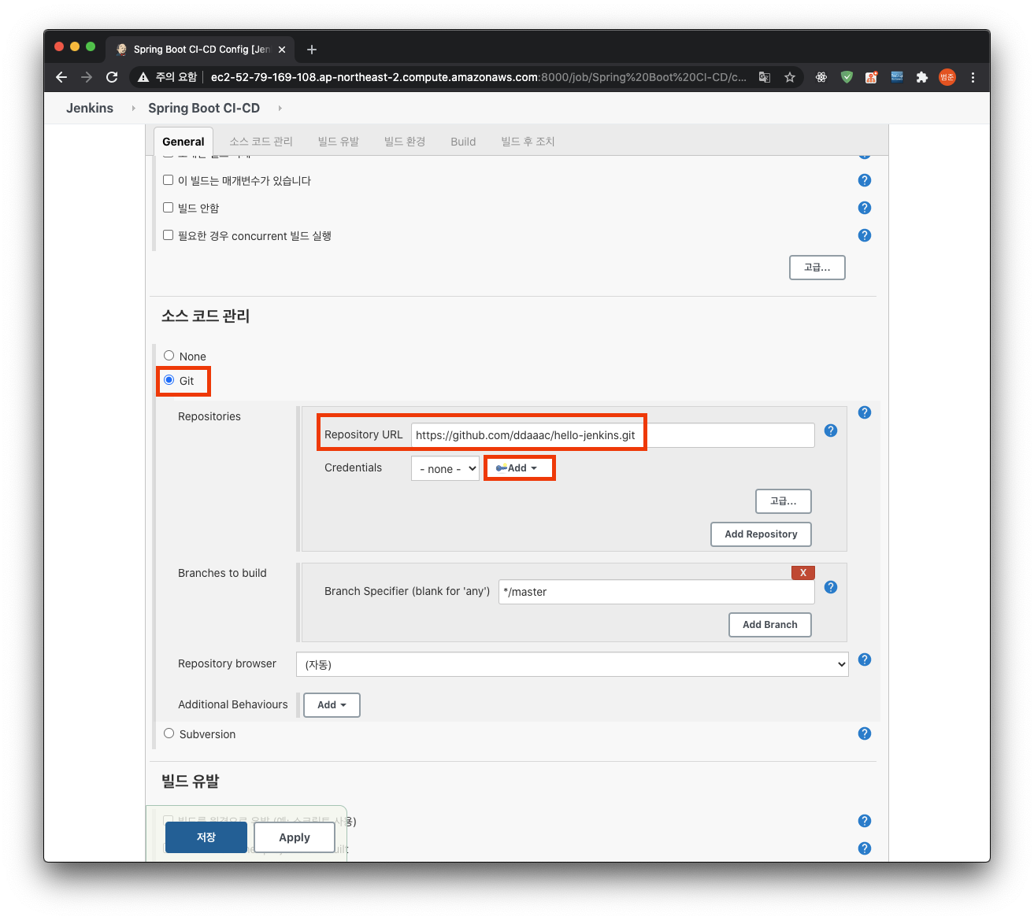The height and width of the screenshot is (920, 1034).
Task: Close the Spring Boot CI-CD Config tab
Action: coord(282,50)
